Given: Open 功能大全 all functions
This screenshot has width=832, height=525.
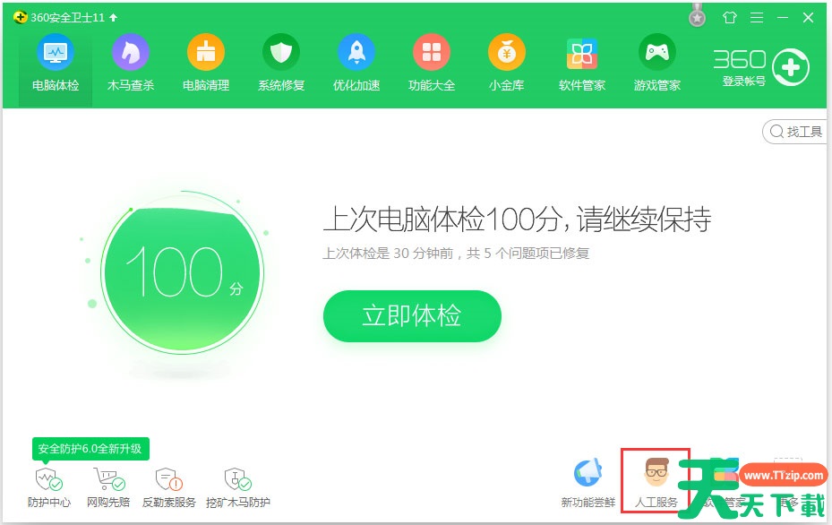Looking at the screenshot, I should click(432, 64).
